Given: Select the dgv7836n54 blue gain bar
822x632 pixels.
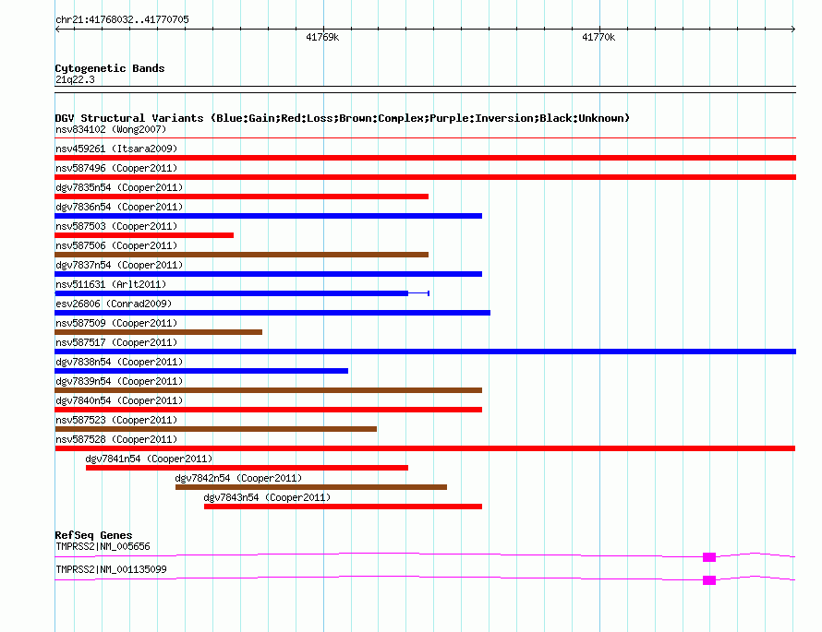Looking at the screenshot, I should (x=269, y=216).
